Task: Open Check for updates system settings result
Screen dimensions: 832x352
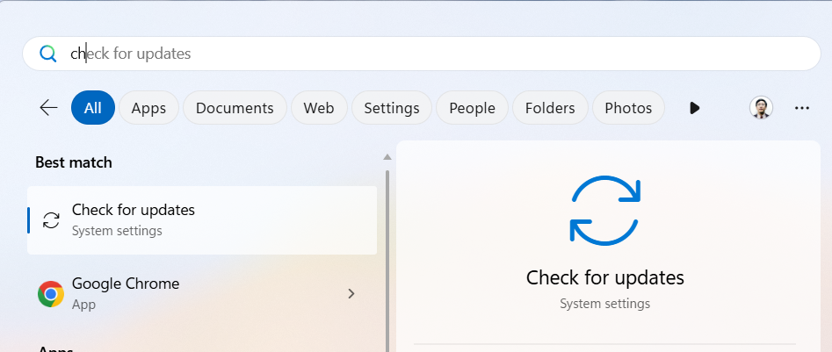Action: pyautogui.click(x=202, y=220)
